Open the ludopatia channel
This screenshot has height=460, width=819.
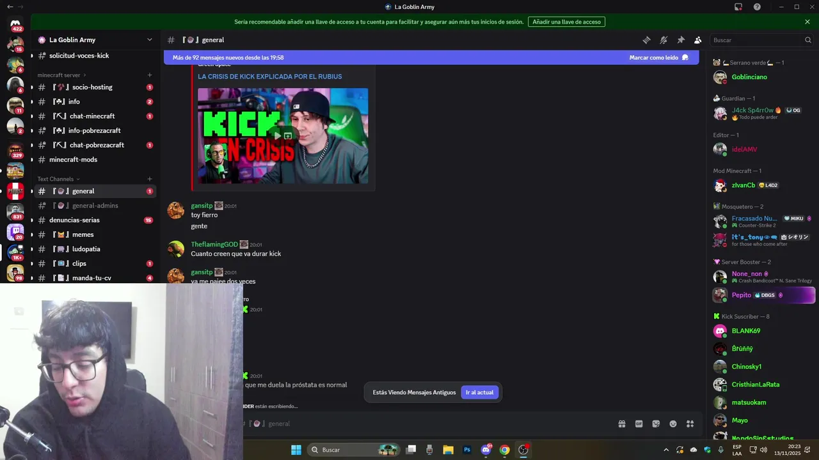click(x=95, y=249)
